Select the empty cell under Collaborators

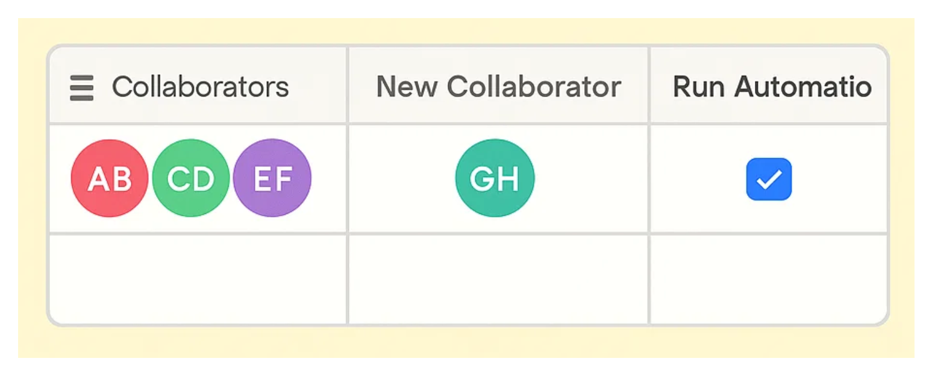198,279
